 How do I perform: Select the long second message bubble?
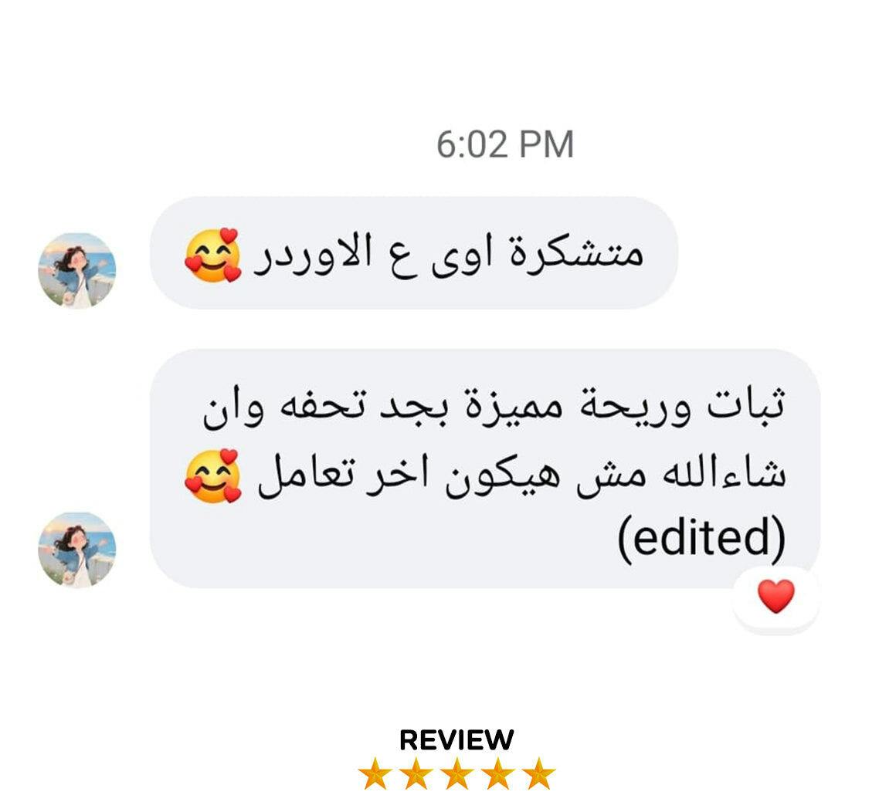485,469
